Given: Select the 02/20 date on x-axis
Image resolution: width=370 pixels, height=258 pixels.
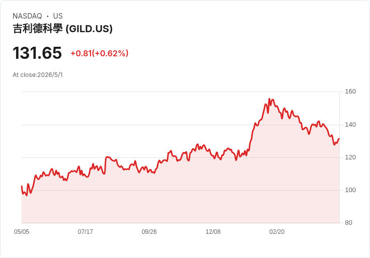Looking at the screenshot, I should (x=277, y=231).
